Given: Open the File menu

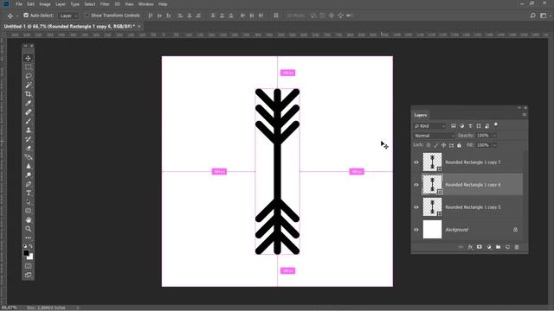Looking at the screenshot, I should click(19, 4).
